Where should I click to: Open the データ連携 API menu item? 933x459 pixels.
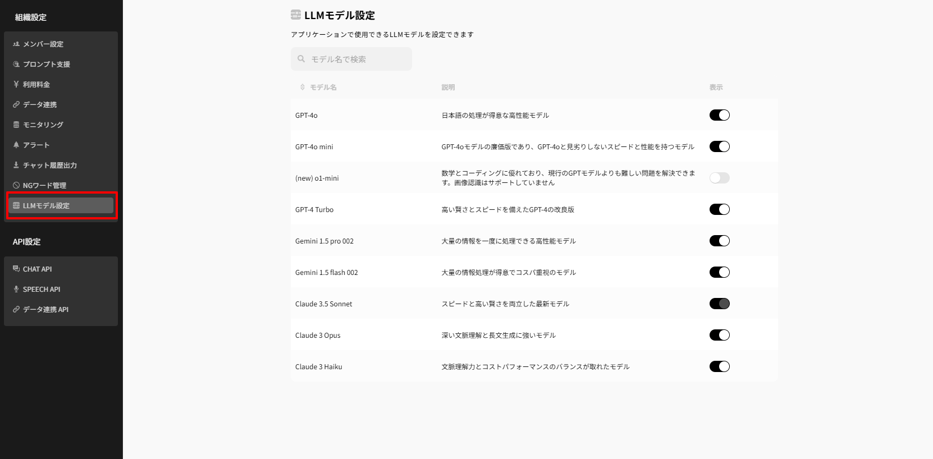[45, 309]
